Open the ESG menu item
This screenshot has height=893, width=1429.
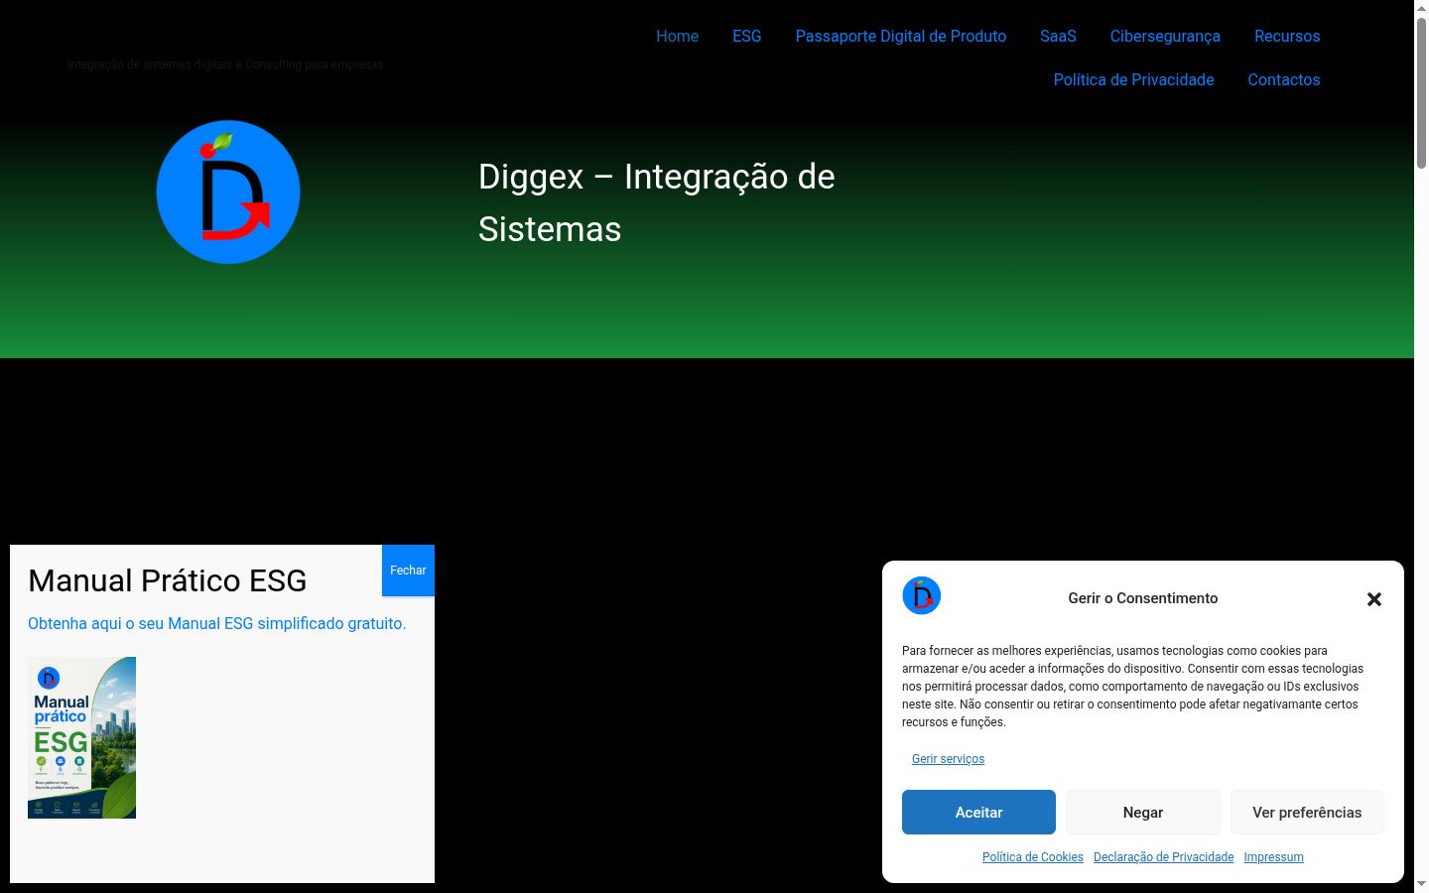(x=747, y=36)
